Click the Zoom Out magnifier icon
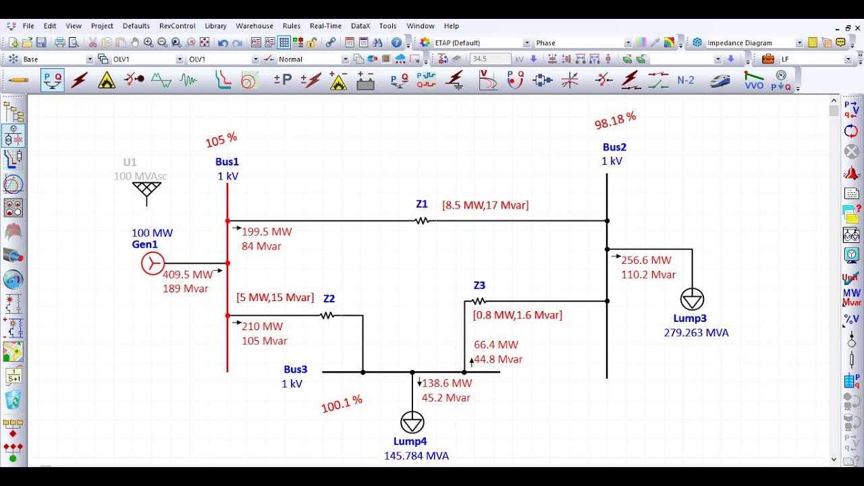864x486 pixels. tap(162, 43)
